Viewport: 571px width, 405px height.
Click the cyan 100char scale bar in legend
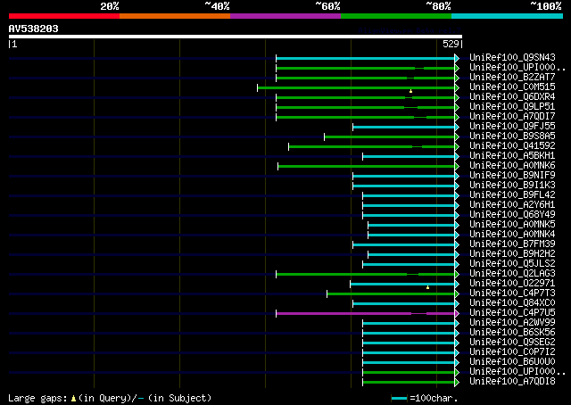[x=399, y=399]
